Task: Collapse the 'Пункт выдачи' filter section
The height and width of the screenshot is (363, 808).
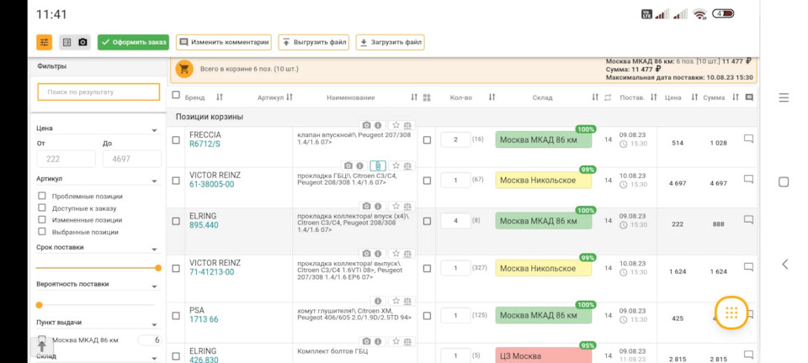Action: point(154,325)
